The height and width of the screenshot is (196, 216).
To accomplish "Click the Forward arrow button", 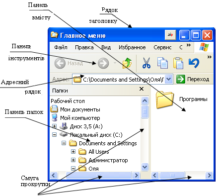I will [x=103, y=63].
